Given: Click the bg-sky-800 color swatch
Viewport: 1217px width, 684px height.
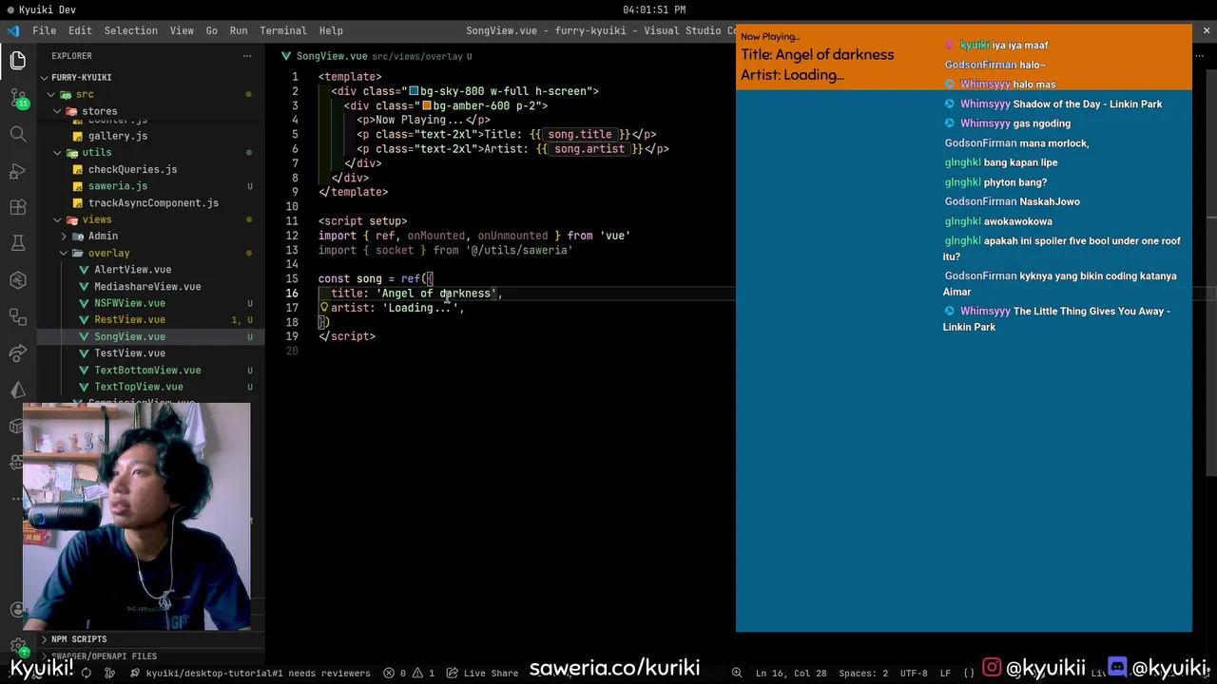Looking at the screenshot, I should pos(414,91).
